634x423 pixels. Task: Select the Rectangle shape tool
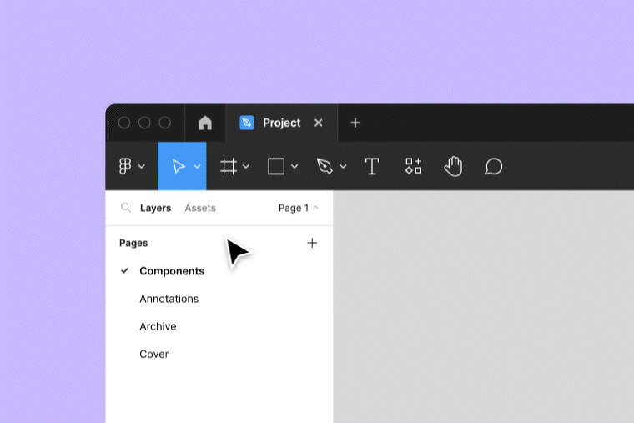[276, 166]
